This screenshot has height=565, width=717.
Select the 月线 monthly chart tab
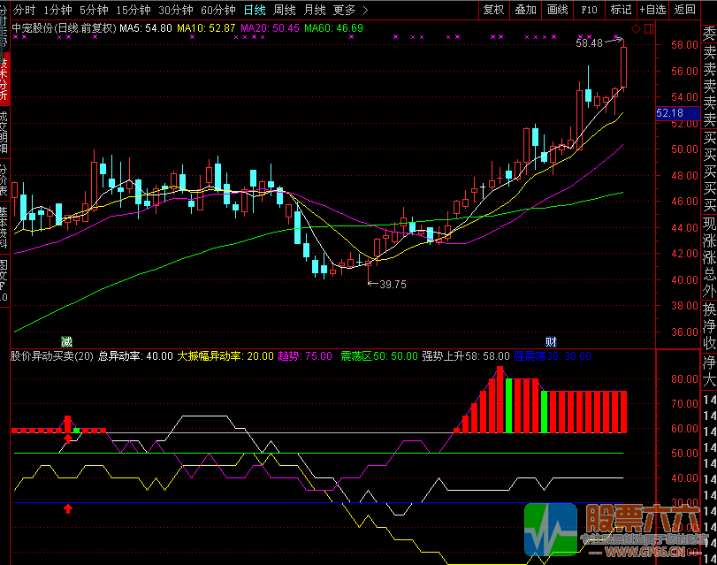(315, 10)
